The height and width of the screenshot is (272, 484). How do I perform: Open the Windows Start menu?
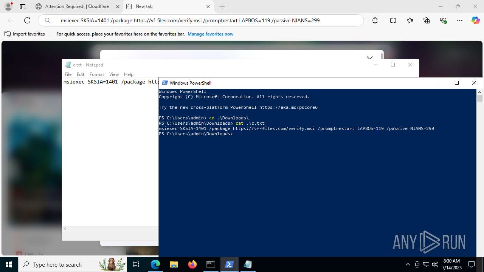9,264
